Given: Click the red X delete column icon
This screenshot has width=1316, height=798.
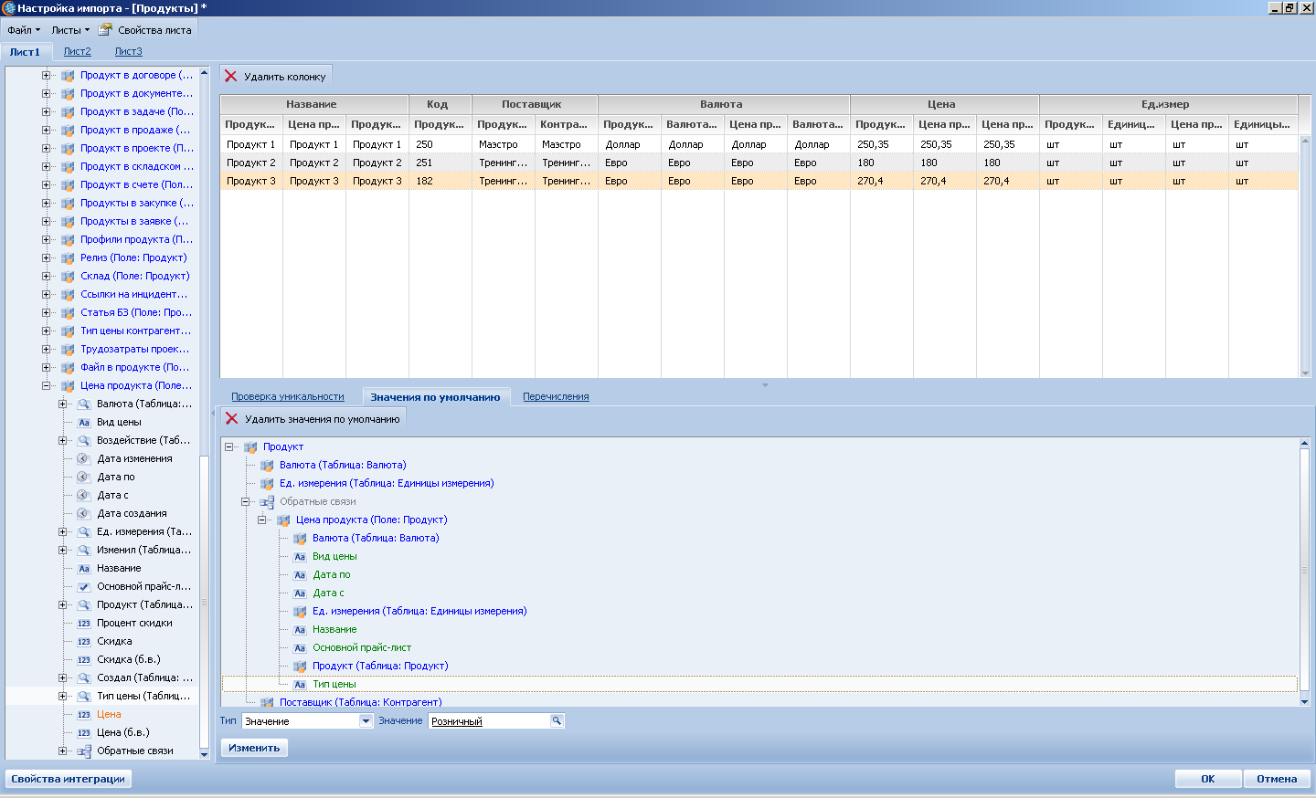Looking at the screenshot, I should pos(231,77).
